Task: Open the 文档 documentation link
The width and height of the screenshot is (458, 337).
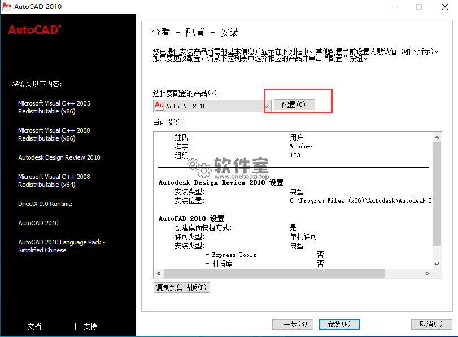Action: [34, 326]
